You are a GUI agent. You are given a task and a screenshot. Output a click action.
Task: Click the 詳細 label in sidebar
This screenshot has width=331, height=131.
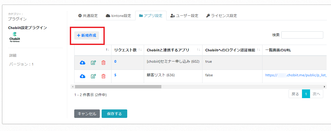click(x=13, y=55)
